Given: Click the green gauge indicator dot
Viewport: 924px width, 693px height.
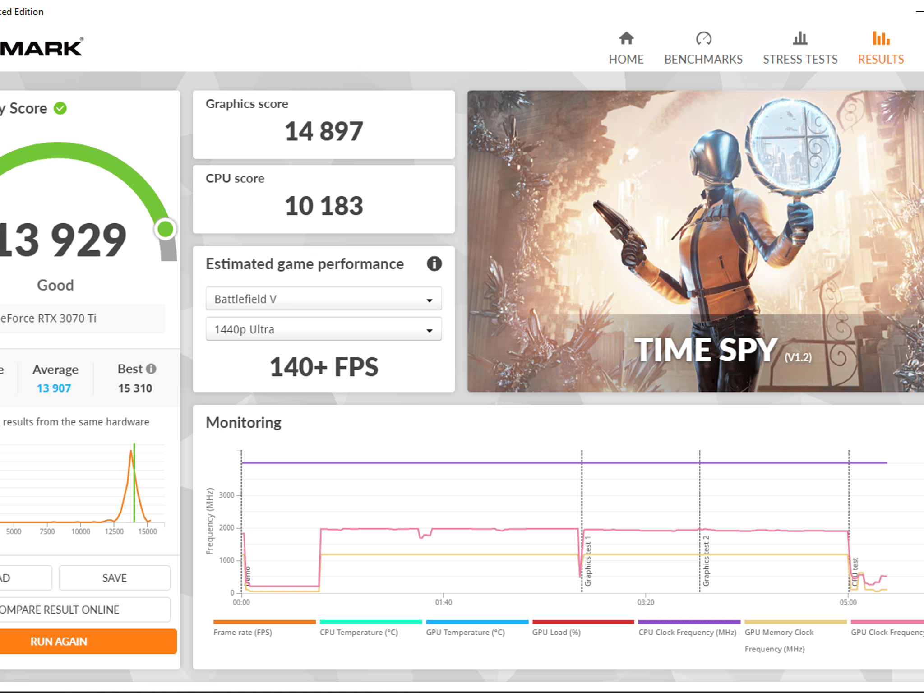Looking at the screenshot, I should point(166,229).
